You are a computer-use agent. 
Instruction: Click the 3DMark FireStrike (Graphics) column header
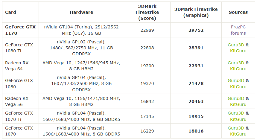click(x=196, y=12)
